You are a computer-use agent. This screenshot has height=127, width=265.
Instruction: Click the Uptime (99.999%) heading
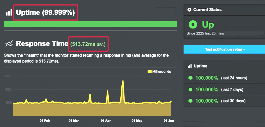point(45,12)
